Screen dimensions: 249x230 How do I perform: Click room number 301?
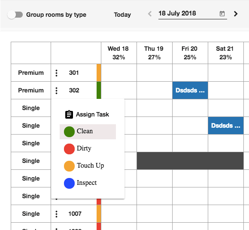coord(74,73)
